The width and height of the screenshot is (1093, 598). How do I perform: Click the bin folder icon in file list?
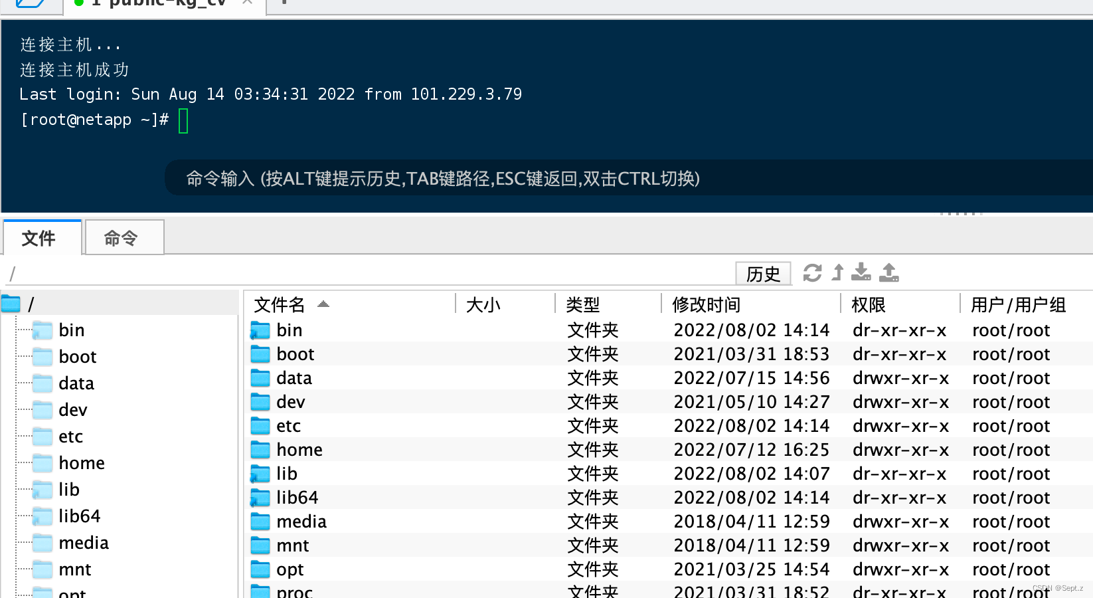(260, 330)
